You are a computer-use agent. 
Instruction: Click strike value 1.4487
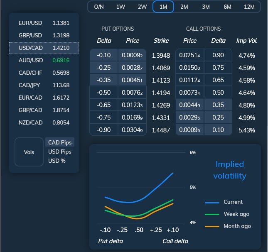(x=161, y=130)
